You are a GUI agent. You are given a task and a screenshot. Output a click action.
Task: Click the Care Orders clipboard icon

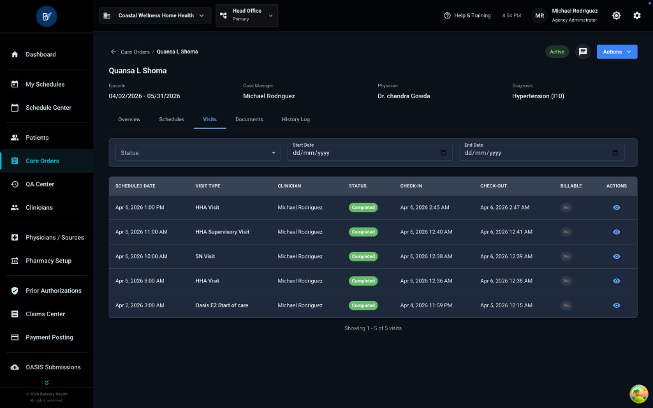[15, 161]
